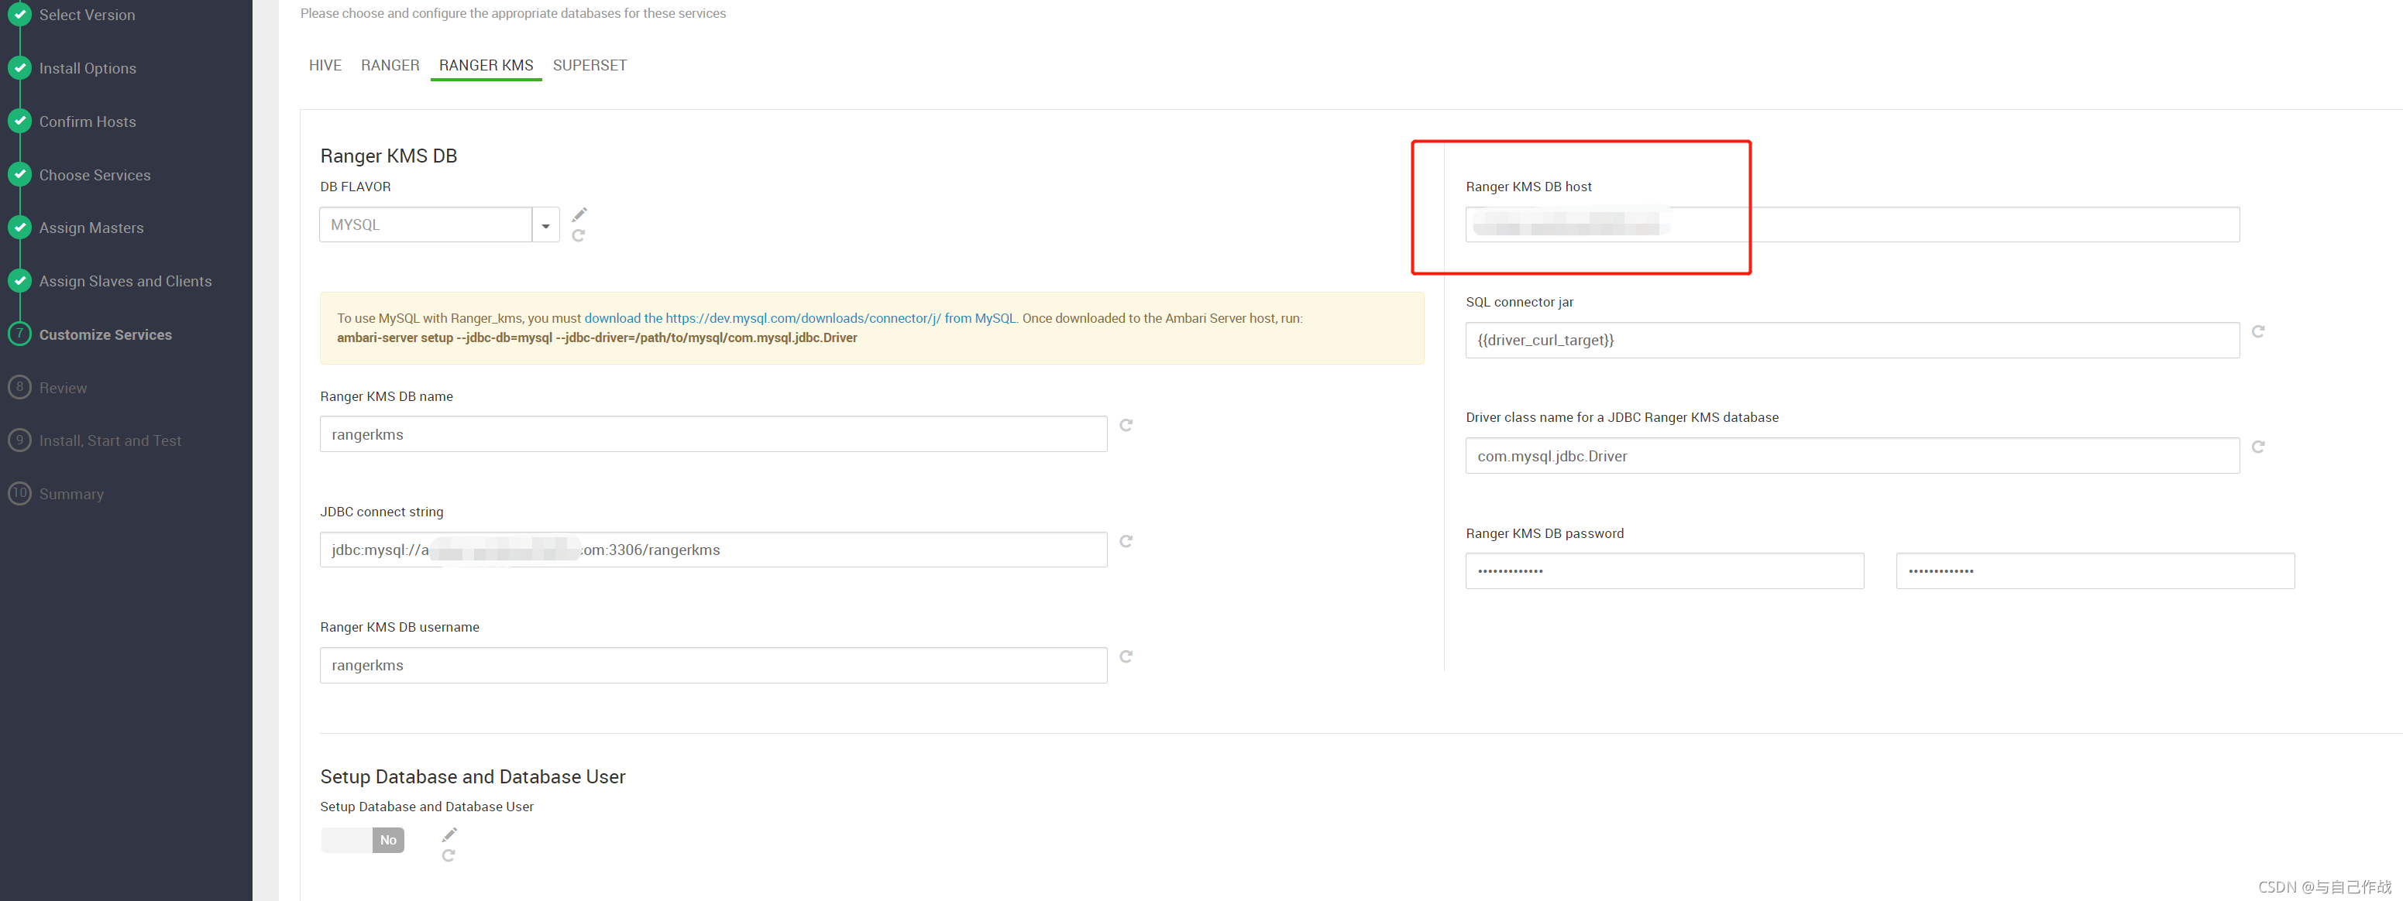Open the RANGER tab
This screenshot has width=2403, height=901.
click(x=390, y=65)
